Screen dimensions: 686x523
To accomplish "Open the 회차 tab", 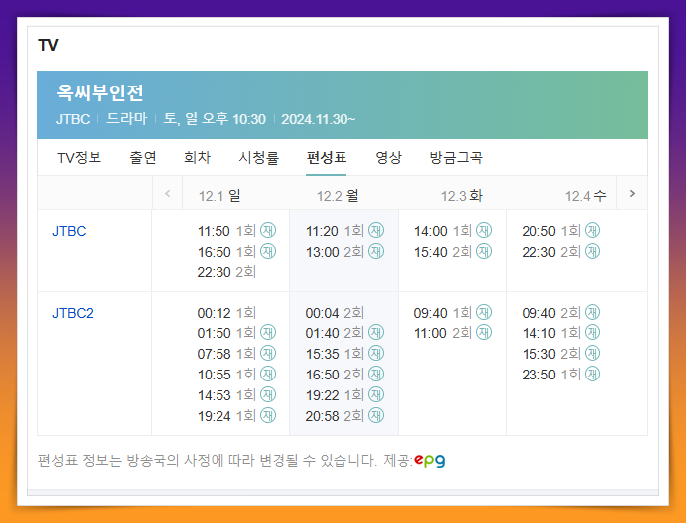I will [197, 157].
